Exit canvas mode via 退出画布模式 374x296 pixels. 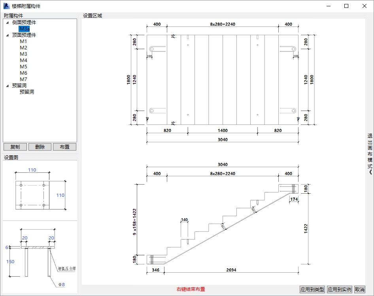370,154
